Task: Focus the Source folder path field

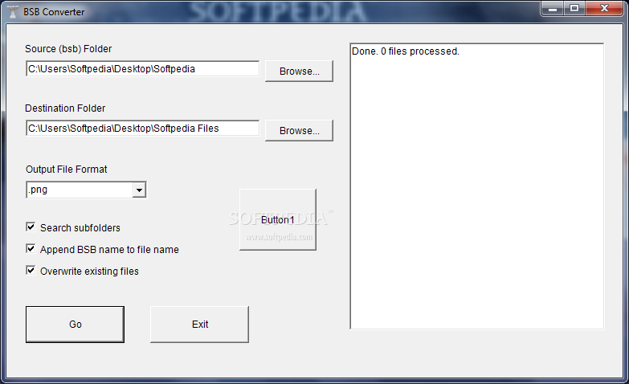Action: [x=142, y=68]
